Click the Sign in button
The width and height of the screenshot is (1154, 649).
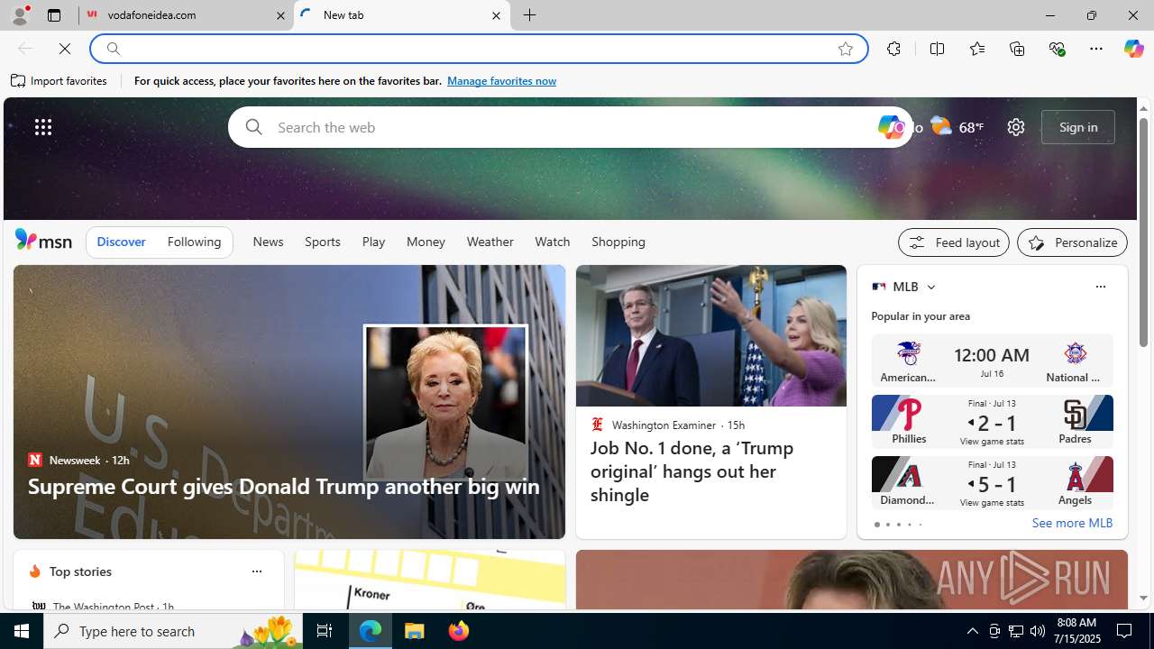tap(1078, 127)
